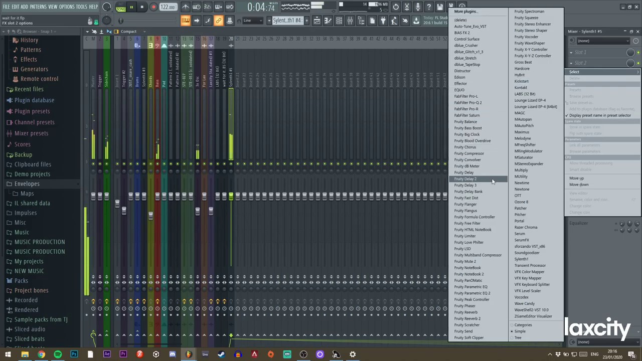Click the plus button next to pattern selector
The image size is (642, 361).
click(305, 21)
